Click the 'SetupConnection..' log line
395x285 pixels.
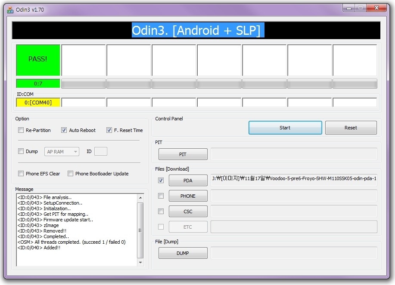coord(50,203)
